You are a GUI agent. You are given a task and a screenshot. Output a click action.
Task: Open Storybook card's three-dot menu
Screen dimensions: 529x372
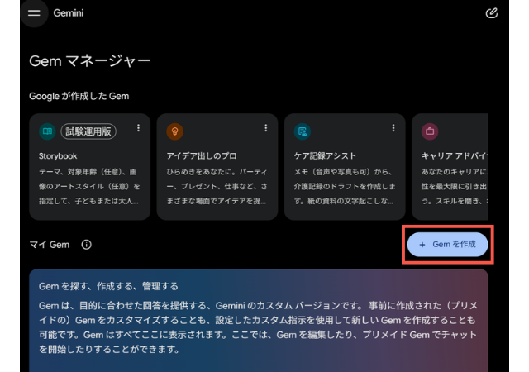(138, 128)
